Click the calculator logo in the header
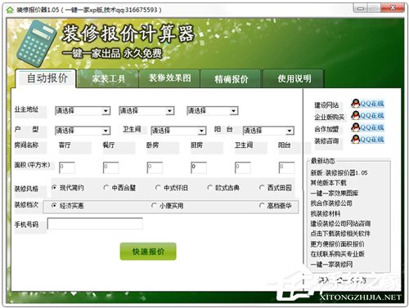 [x=36, y=43]
